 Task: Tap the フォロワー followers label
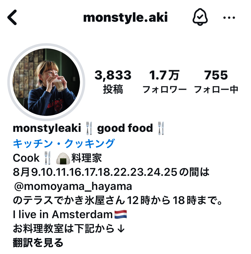pyautogui.click(x=164, y=89)
